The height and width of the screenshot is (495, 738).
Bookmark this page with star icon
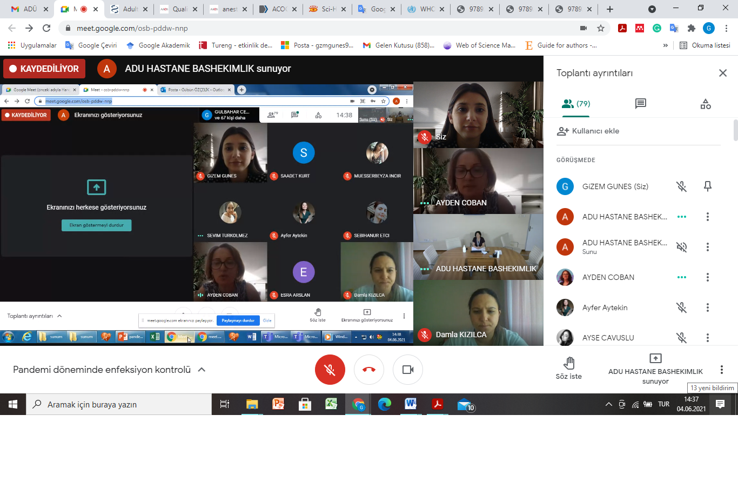600,28
